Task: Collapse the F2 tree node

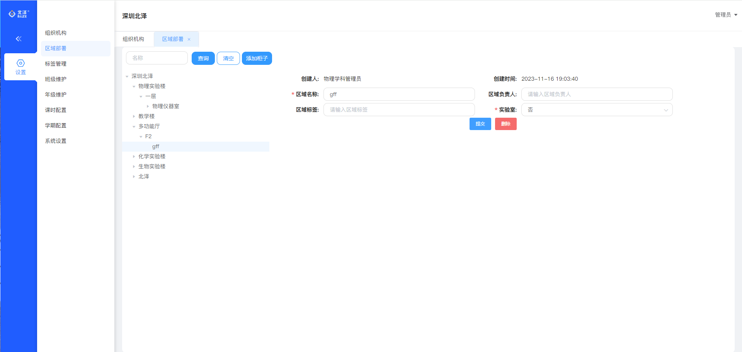Action: (x=141, y=137)
